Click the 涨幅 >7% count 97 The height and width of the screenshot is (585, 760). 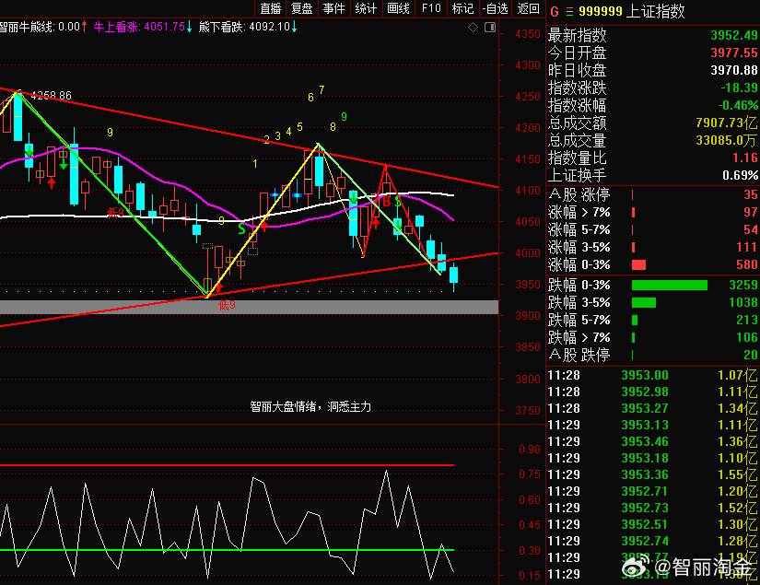pyautogui.click(x=750, y=212)
